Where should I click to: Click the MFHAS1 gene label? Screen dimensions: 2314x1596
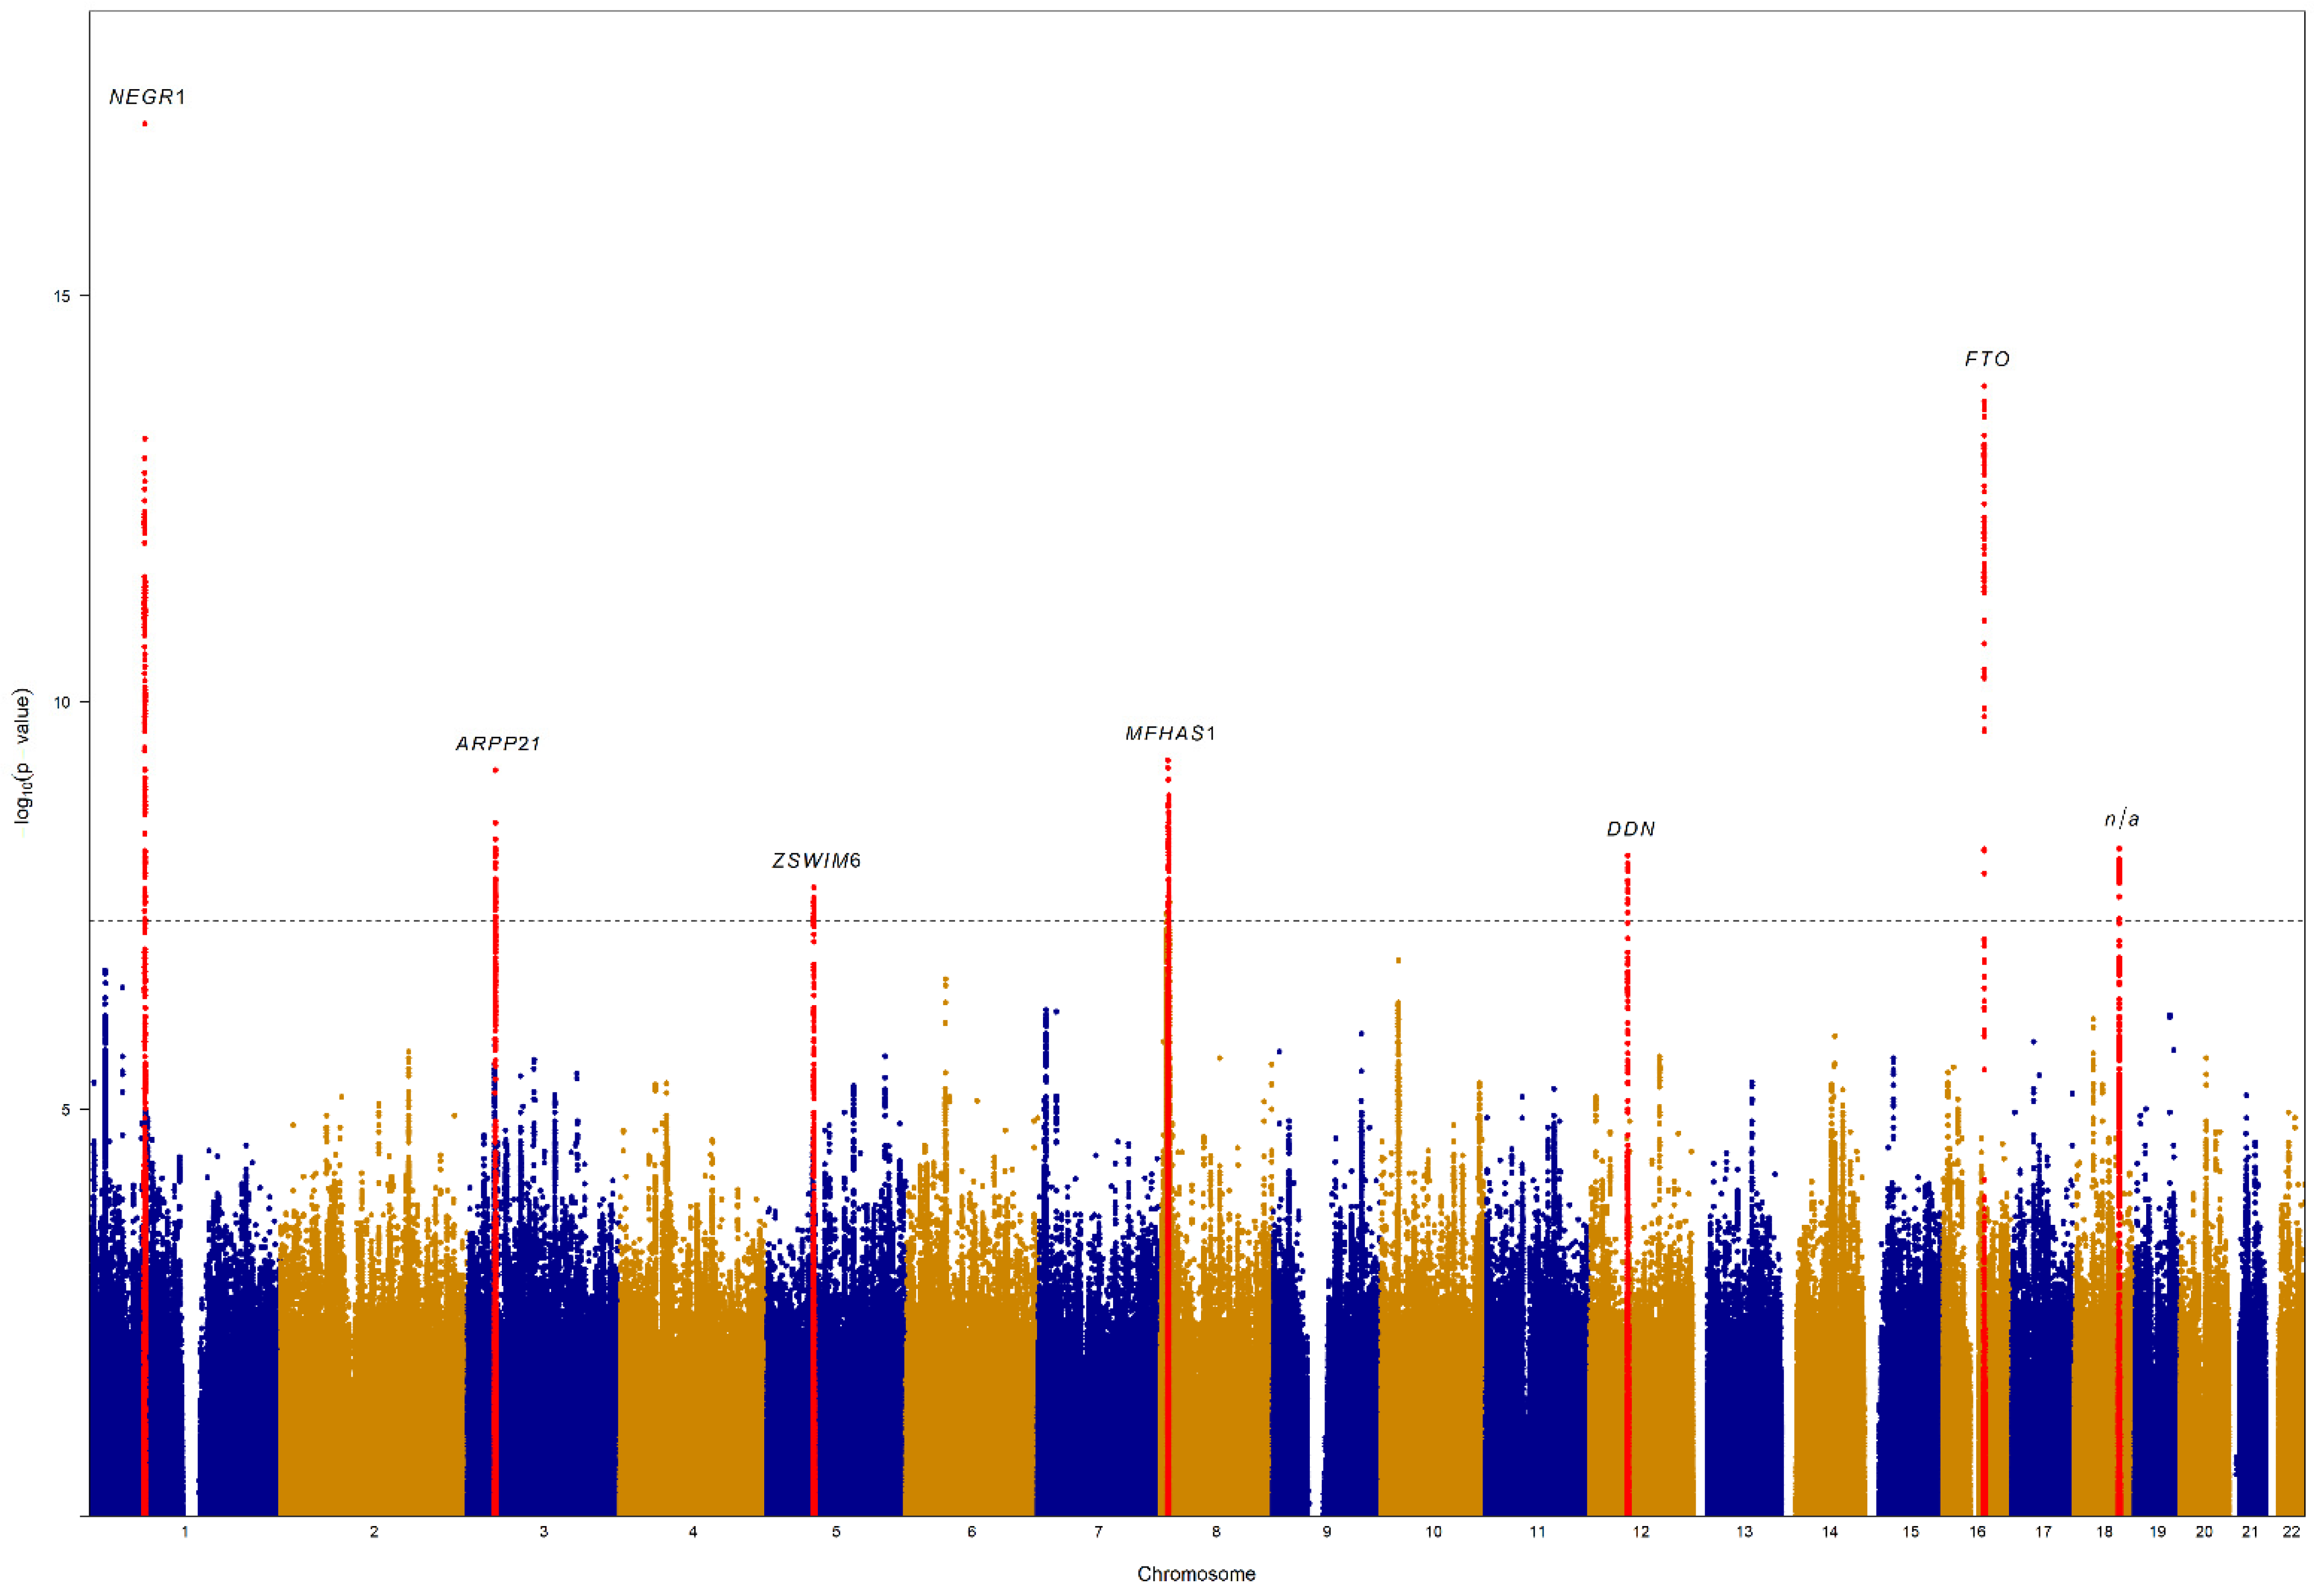[x=1170, y=733]
